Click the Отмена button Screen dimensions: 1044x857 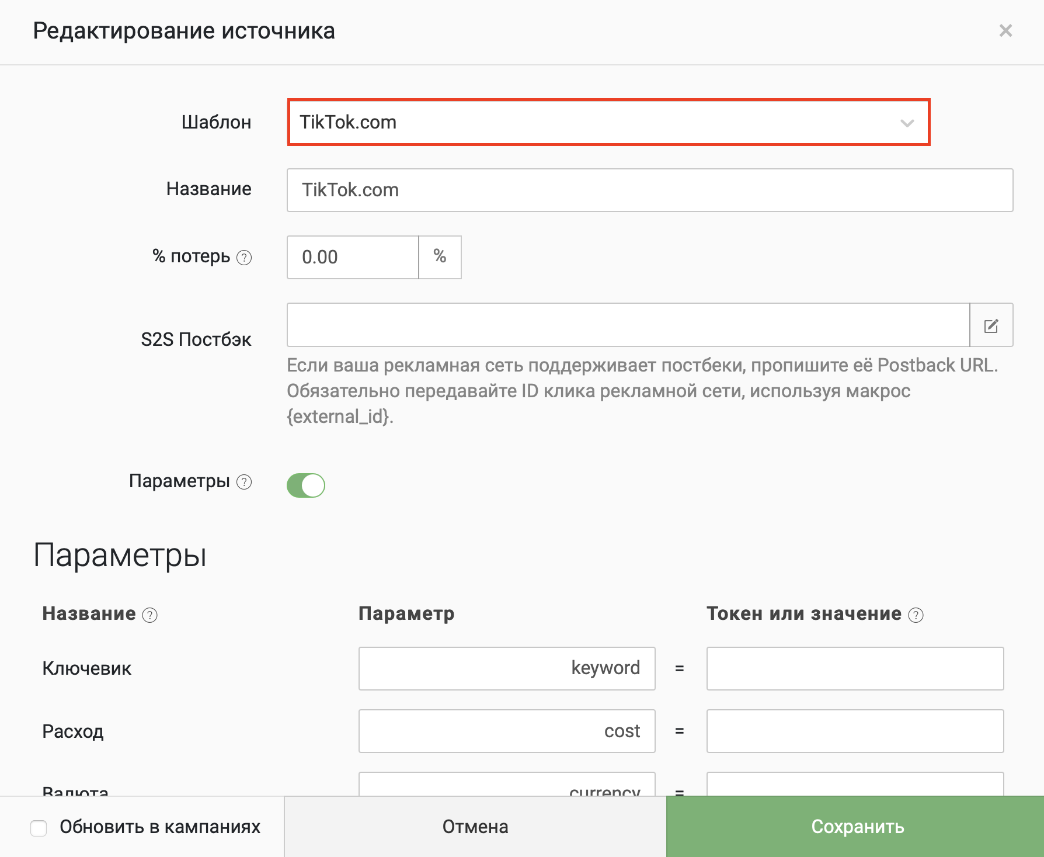pos(475,827)
